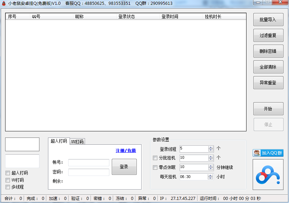Image resolution: width=289 pixels, height=203 pixels.
Task: Decrease 每天挂机 time with down arrow
Action: [210, 178]
